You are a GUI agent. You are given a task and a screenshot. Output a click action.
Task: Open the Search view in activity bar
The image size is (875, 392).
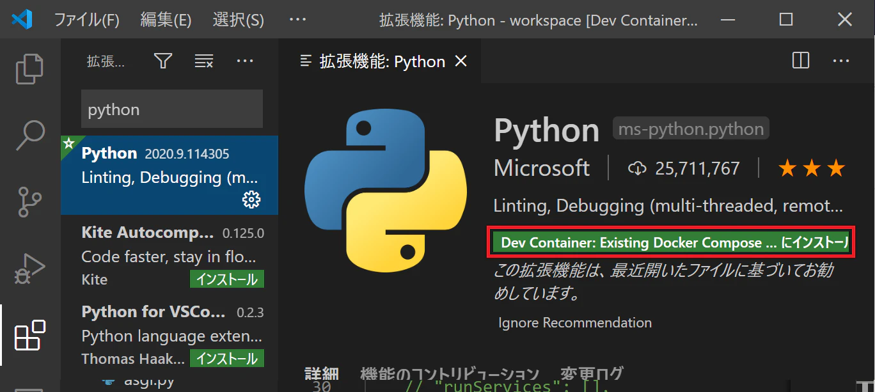pyautogui.click(x=30, y=135)
